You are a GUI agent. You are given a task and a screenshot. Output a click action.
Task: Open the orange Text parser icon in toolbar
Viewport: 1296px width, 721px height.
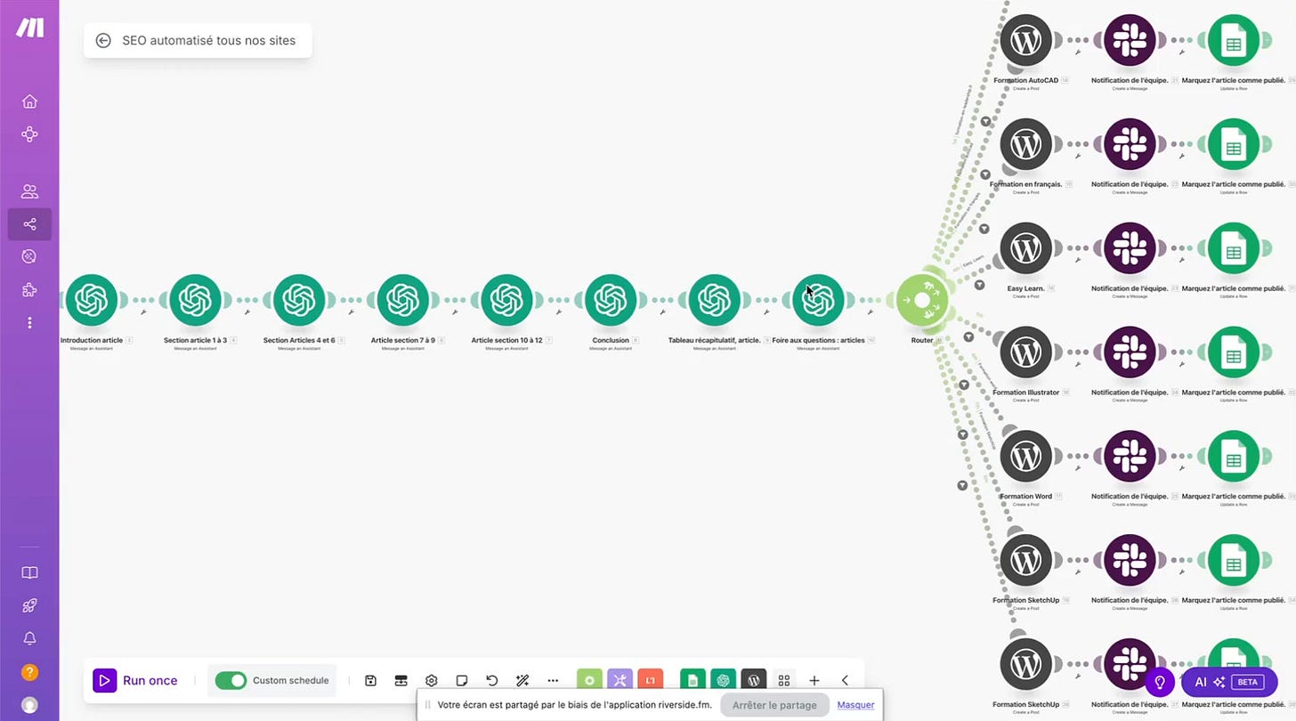click(650, 680)
